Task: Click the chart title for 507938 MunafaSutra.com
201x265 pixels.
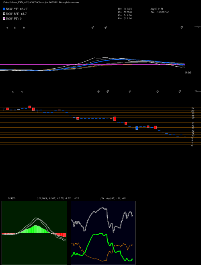Action: [41, 2]
